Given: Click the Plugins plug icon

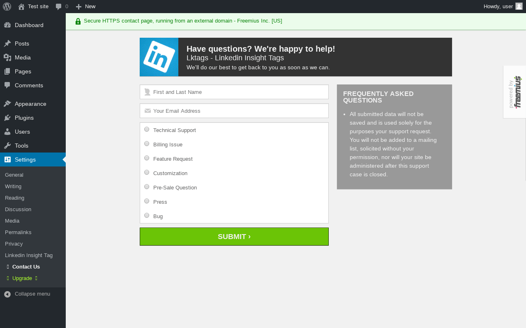Looking at the screenshot, I should coord(7,118).
